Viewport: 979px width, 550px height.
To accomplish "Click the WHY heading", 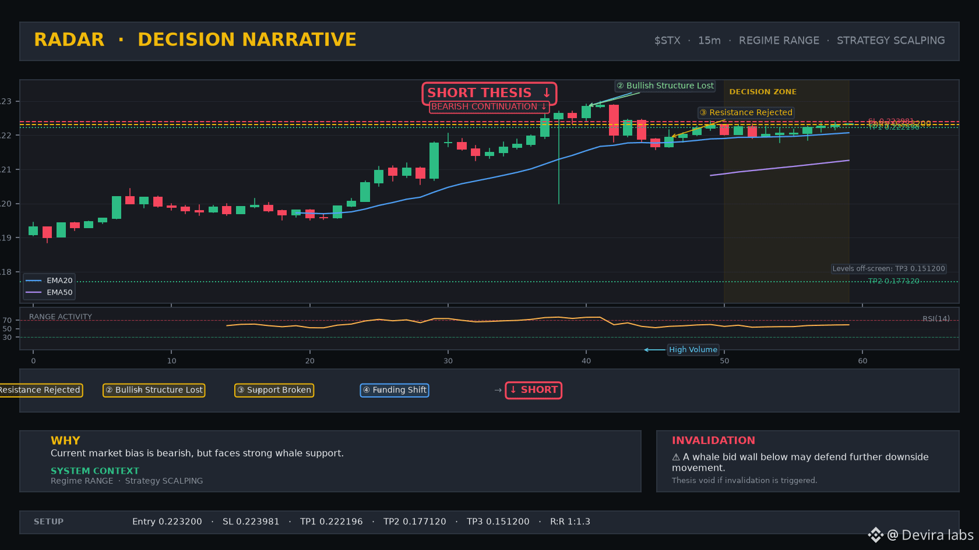I will [65, 441].
